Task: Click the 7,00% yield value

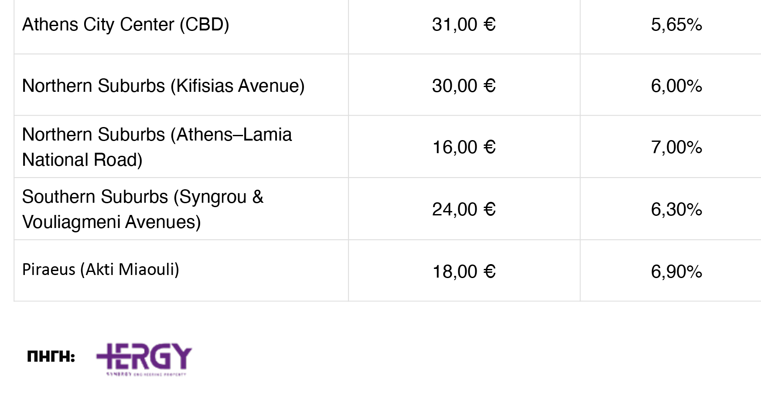Action: coord(676,148)
